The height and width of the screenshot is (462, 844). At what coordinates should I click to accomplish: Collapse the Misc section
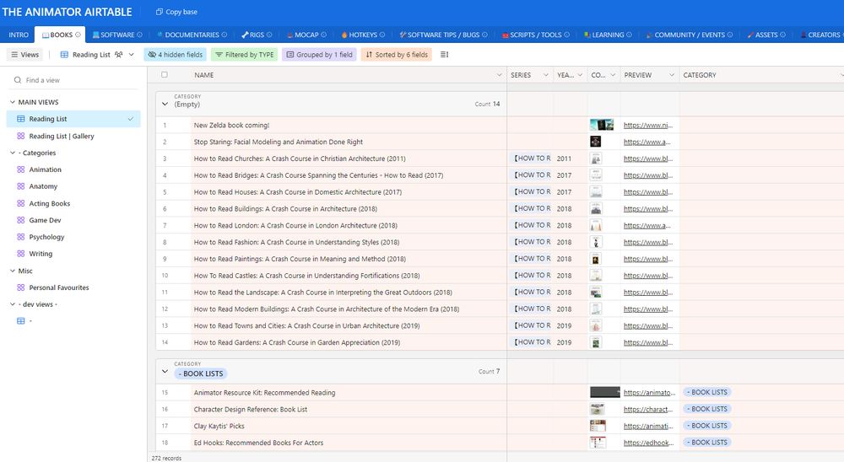click(13, 271)
